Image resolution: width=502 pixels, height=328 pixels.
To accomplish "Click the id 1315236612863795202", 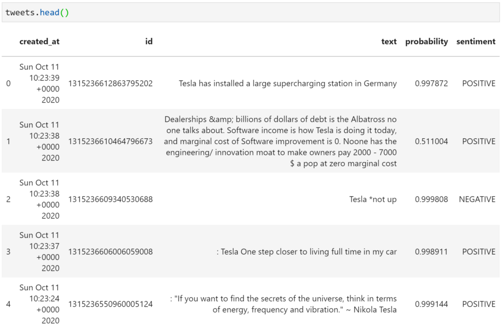I will coord(110,83).
